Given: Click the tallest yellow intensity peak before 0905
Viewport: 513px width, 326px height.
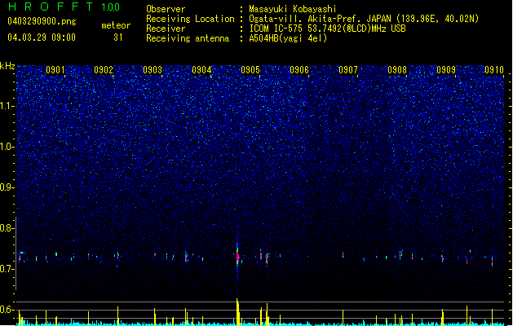Looking at the screenshot, I should [x=237, y=311].
